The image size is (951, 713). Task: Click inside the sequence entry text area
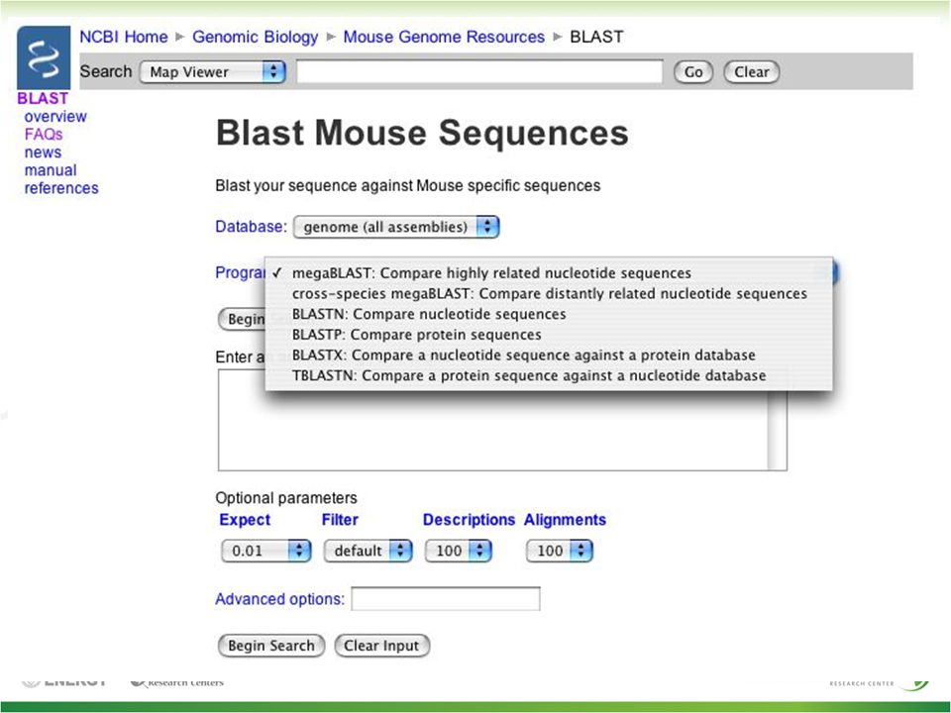click(x=492, y=431)
